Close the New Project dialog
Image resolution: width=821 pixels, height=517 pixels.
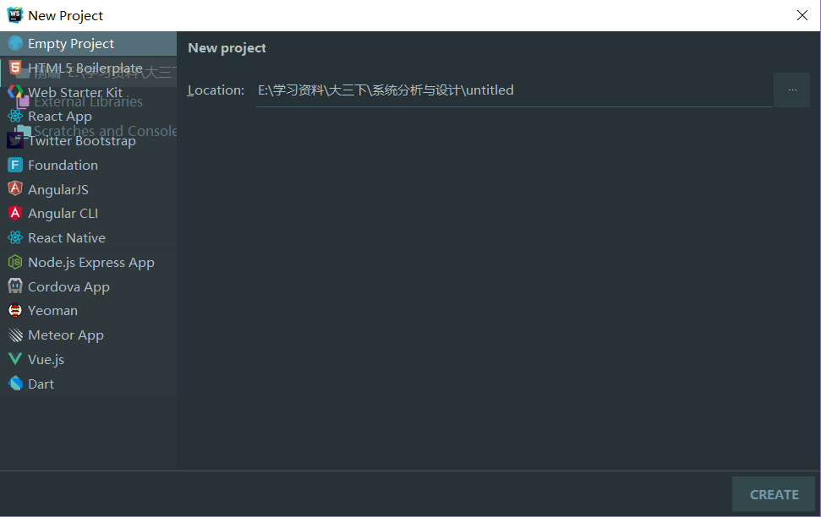click(x=802, y=15)
